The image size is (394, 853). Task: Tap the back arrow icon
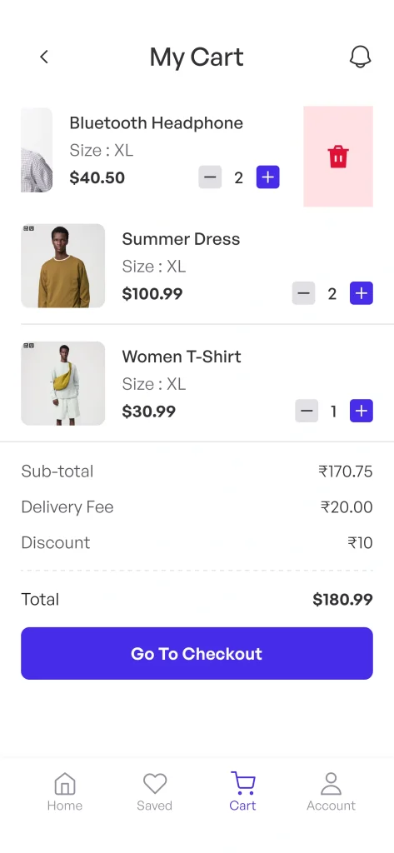coord(44,57)
